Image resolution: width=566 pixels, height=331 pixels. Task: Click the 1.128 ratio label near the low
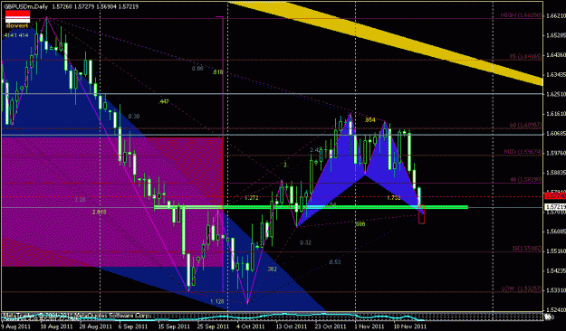point(217,301)
